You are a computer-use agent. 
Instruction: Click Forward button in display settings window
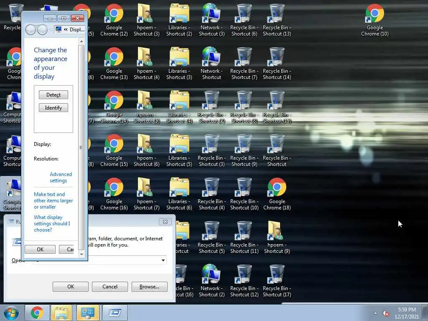(x=42, y=30)
